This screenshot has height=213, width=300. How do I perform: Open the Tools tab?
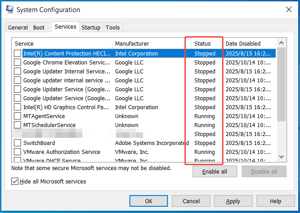[113, 28]
